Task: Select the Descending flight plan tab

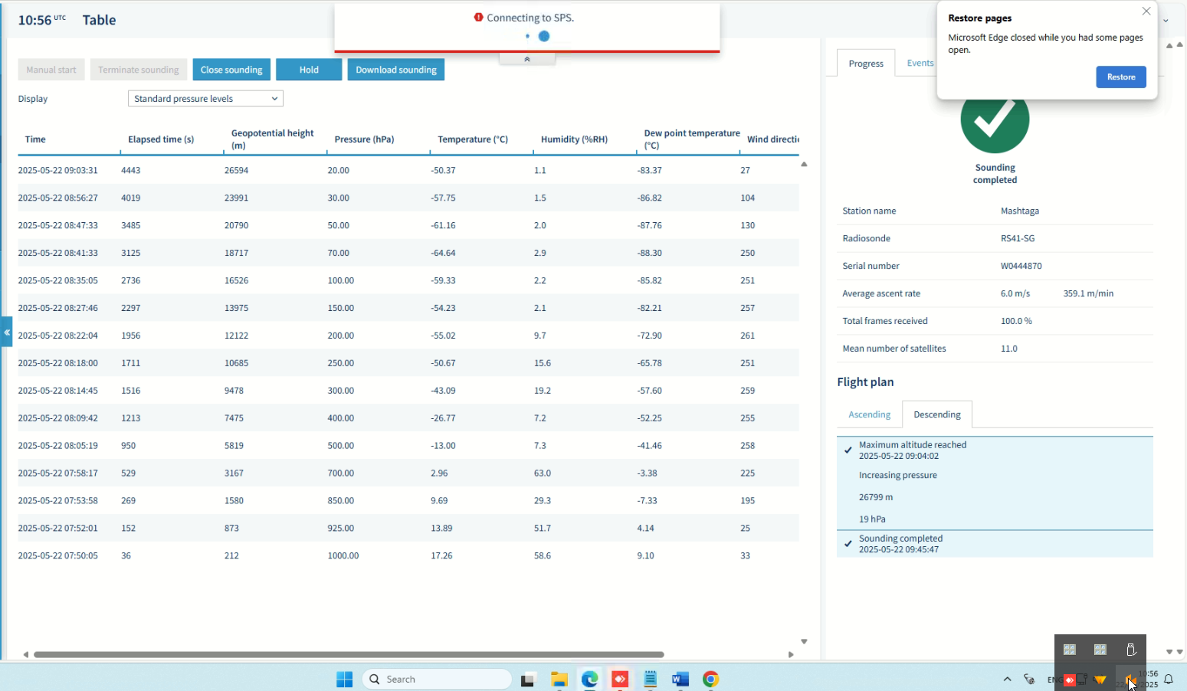Action: coord(937,414)
